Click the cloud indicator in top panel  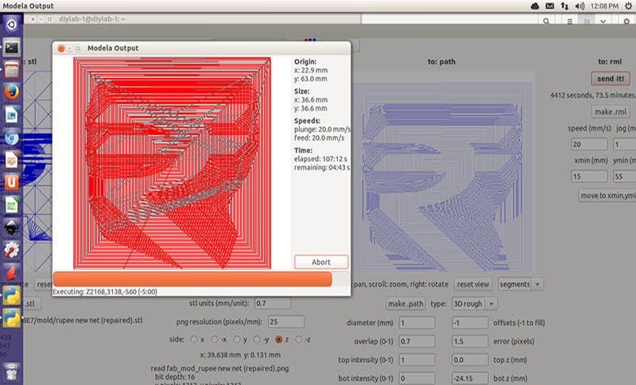click(x=535, y=6)
